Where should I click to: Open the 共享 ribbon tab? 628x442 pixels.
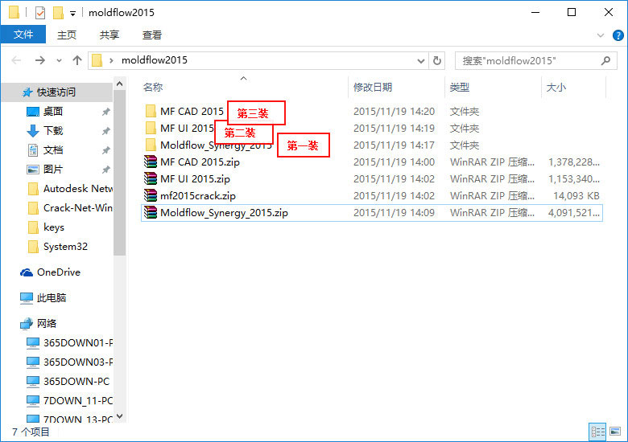pyautogui.click(x=109, y=35)
